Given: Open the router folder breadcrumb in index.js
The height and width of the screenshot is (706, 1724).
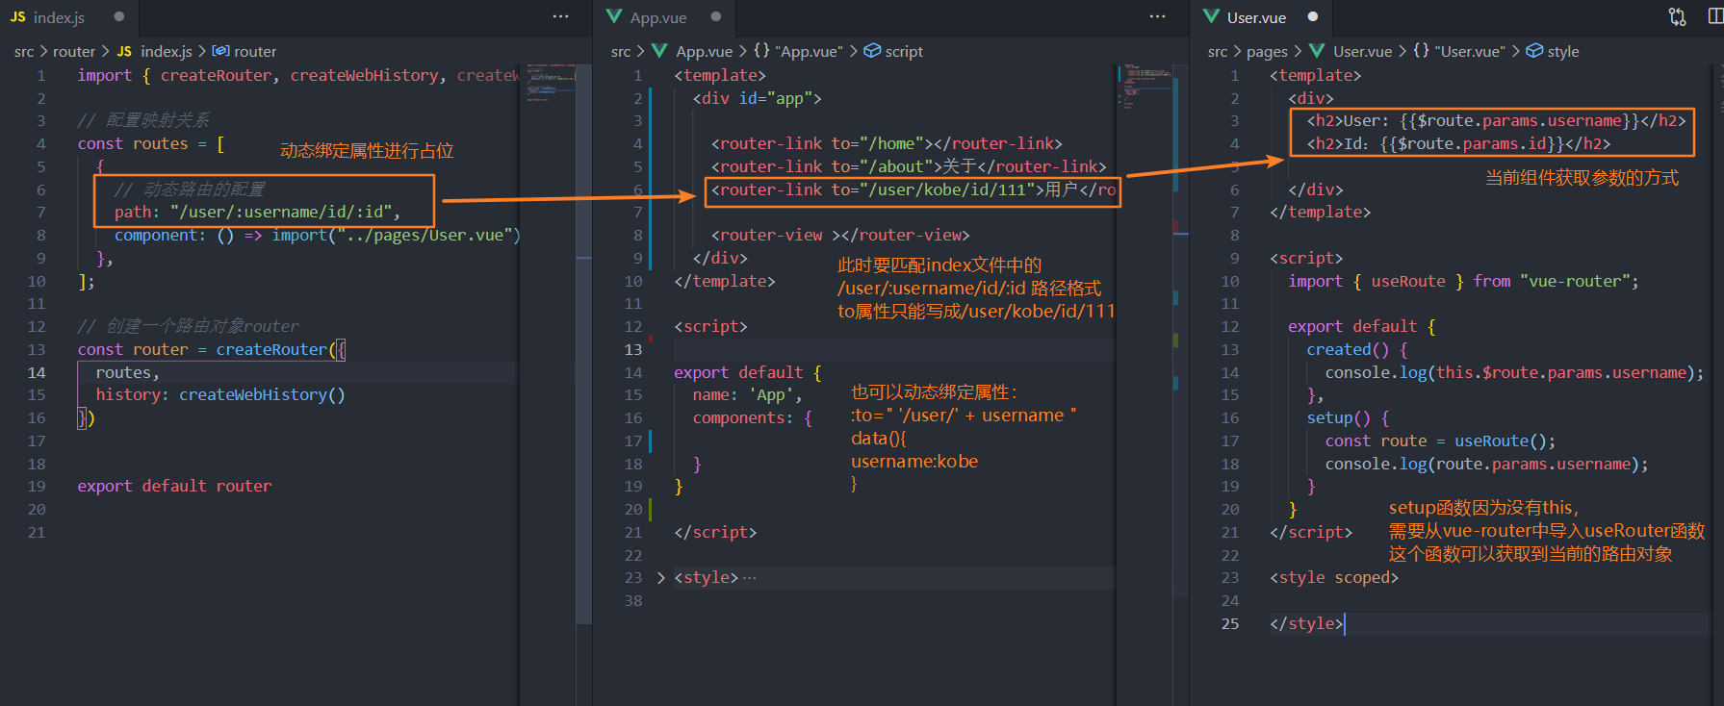Looking at the screenshot, I should coord(74,51).
